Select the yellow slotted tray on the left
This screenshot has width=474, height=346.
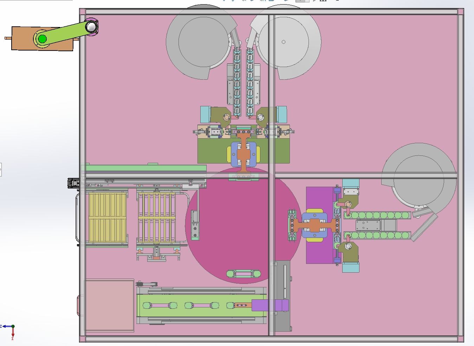(107, 218)
